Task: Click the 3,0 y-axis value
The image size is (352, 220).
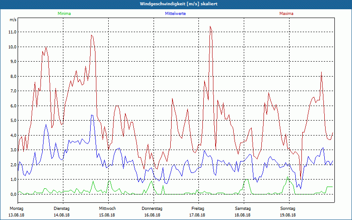Action: 13,150
